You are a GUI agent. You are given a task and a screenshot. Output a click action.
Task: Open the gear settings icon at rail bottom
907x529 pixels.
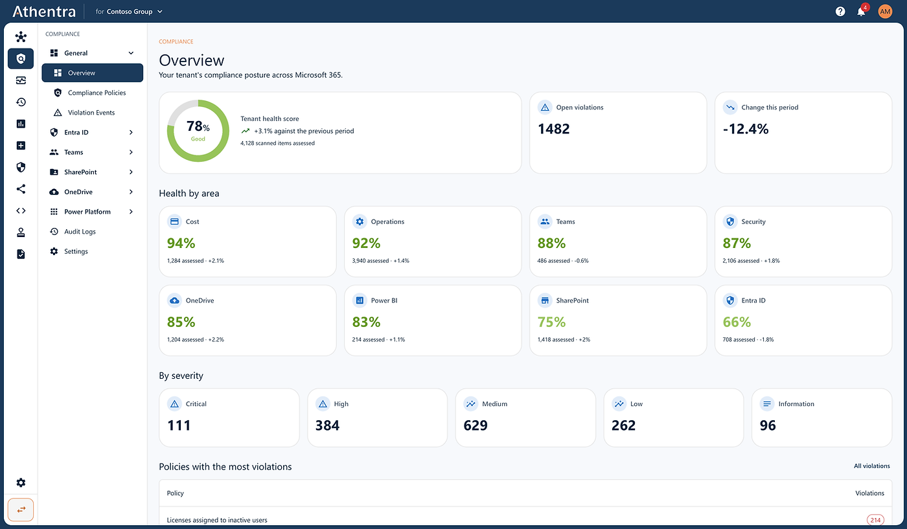click(x=21, y=482)
